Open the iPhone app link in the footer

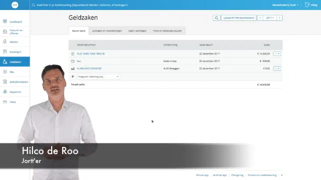[202, 175]
